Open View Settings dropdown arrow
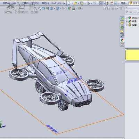Viewport: 139px width, 139px height. [x=82, y=8]
